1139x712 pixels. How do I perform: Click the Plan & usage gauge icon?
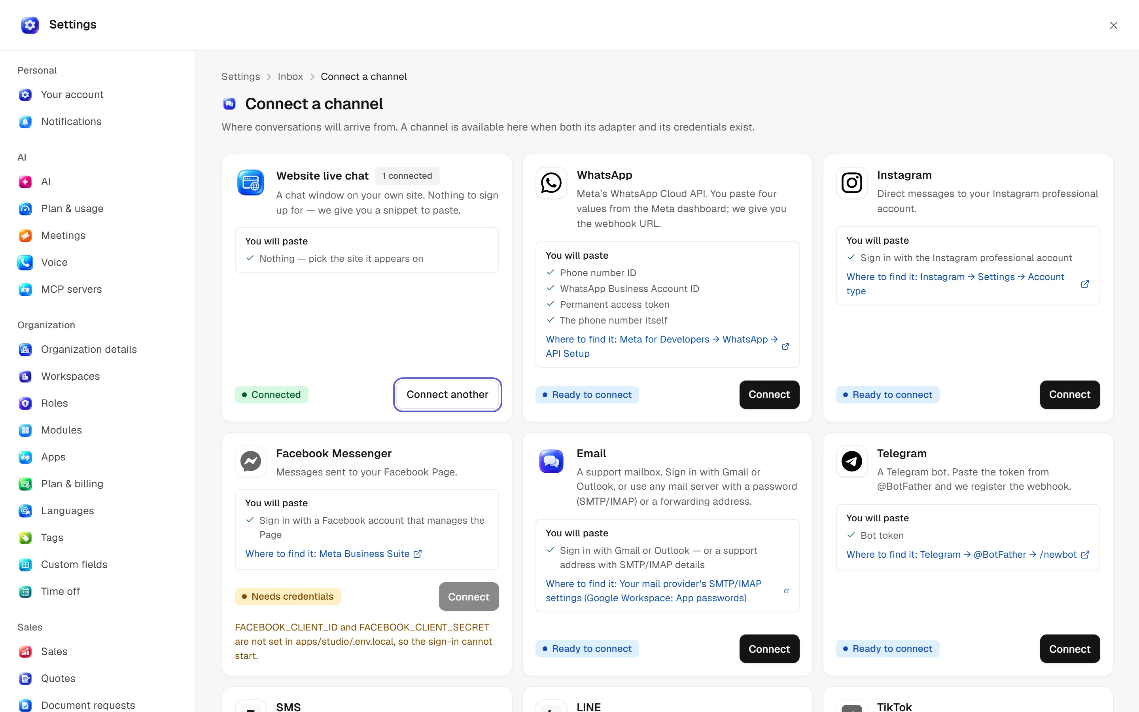point(25,208)
